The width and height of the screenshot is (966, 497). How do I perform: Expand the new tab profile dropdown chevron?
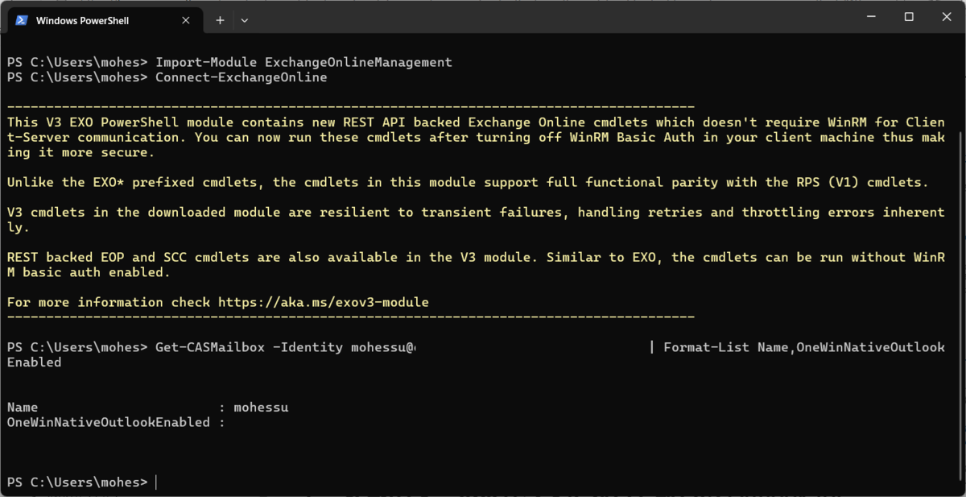pos(245,20)
